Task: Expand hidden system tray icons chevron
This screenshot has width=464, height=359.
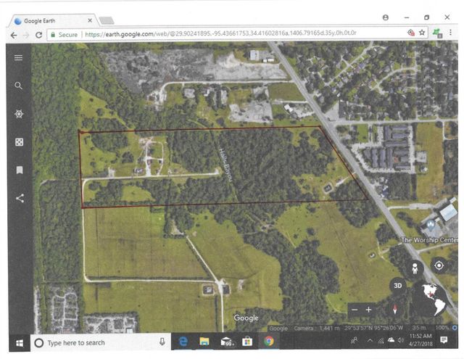Action: pyautogui.click(x=370, y=340)
